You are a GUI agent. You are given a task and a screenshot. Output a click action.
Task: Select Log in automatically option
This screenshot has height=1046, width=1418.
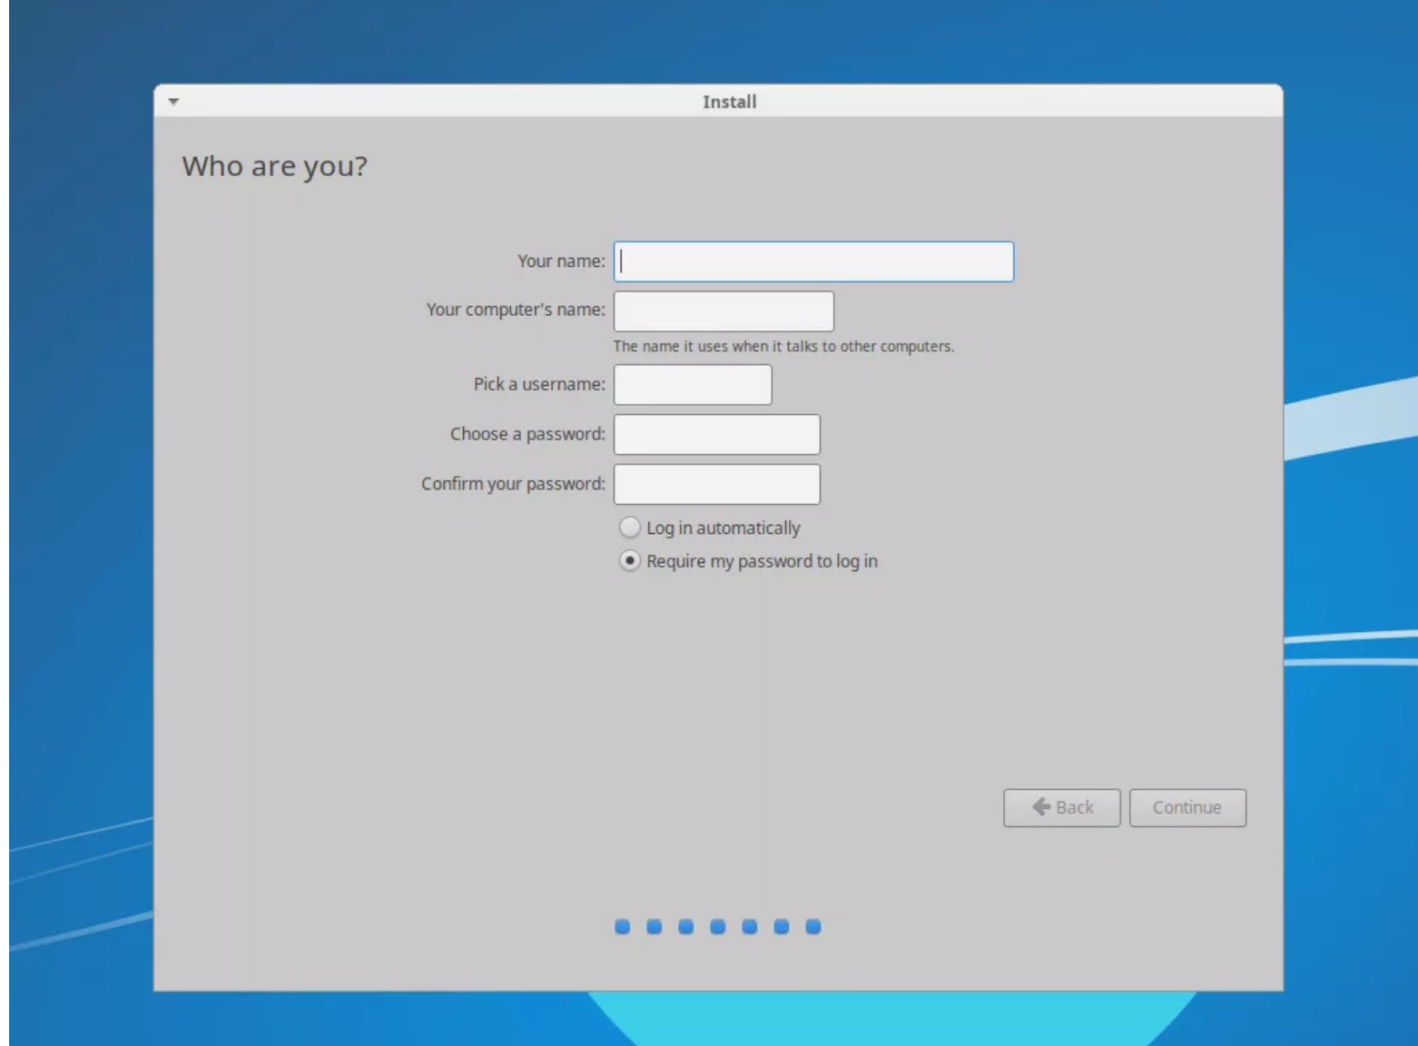pos(710,528)
